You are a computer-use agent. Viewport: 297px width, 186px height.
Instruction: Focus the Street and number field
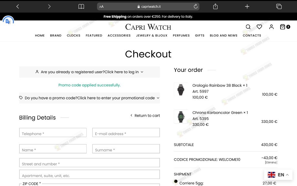click(x=90, y=163)
